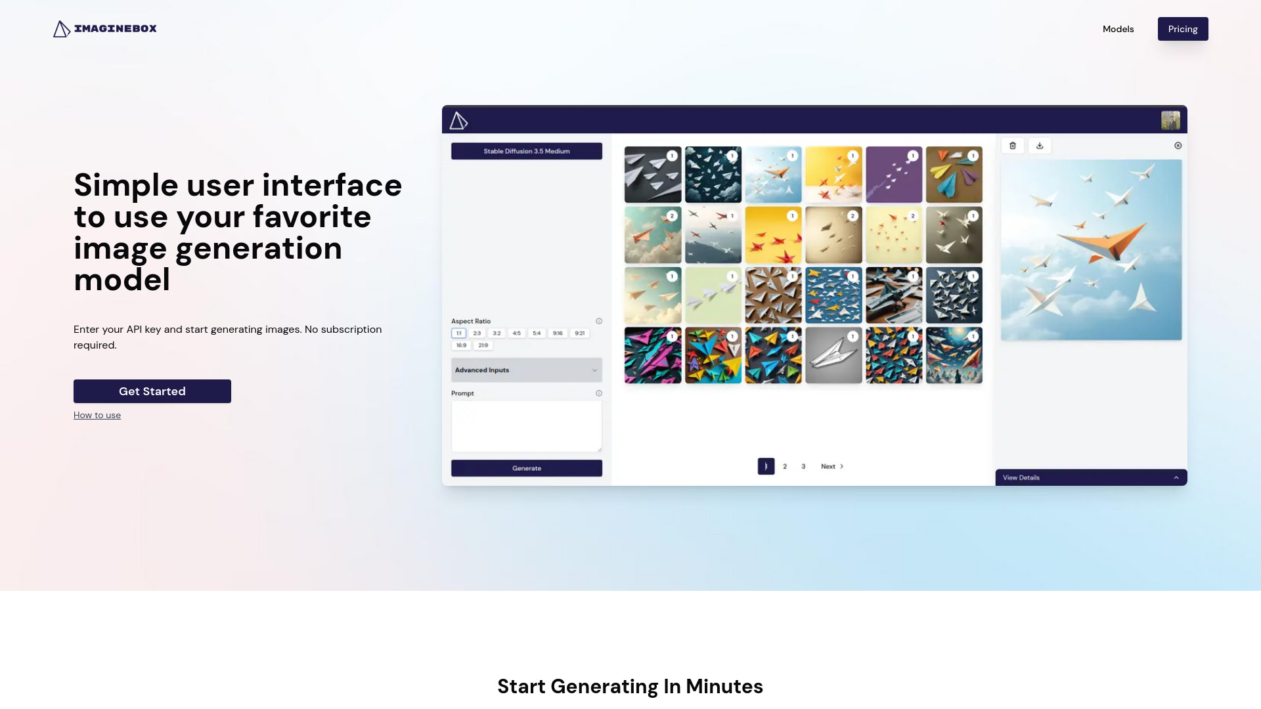The height and width of the screenshot is (709, 1261).
Task: Click the How to use link
Action: pos(97,415)
